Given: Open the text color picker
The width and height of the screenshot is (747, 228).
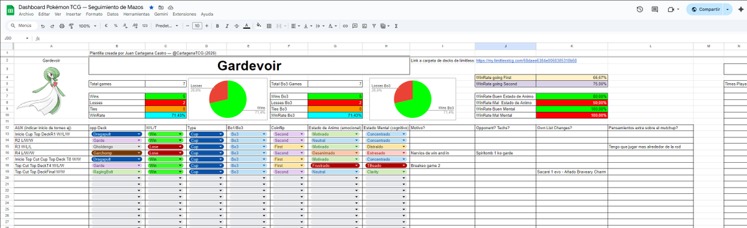Looking at the screenshot, I should pyautogui.click(x=247, y=26).
